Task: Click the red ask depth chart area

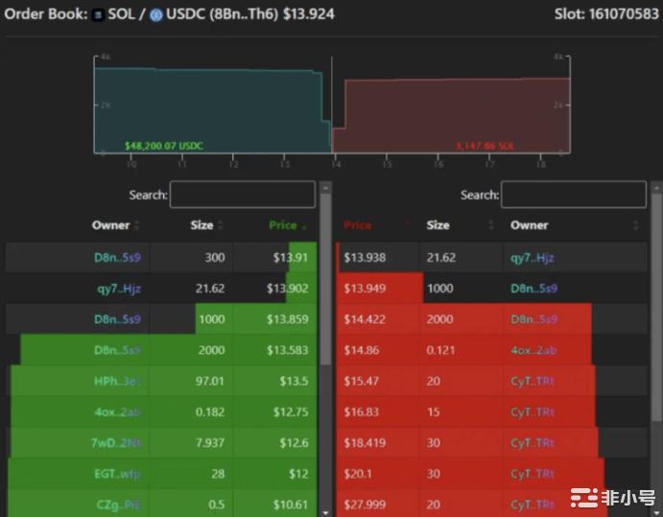Action: pos(451,113)
